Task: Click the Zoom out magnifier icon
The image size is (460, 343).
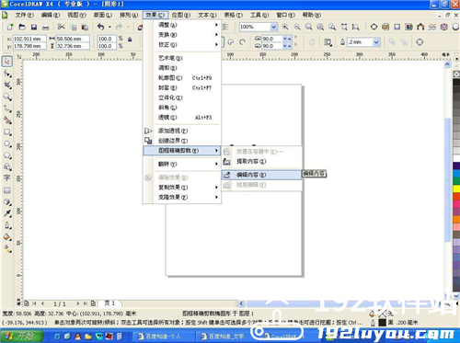Action: coord(297,27)
